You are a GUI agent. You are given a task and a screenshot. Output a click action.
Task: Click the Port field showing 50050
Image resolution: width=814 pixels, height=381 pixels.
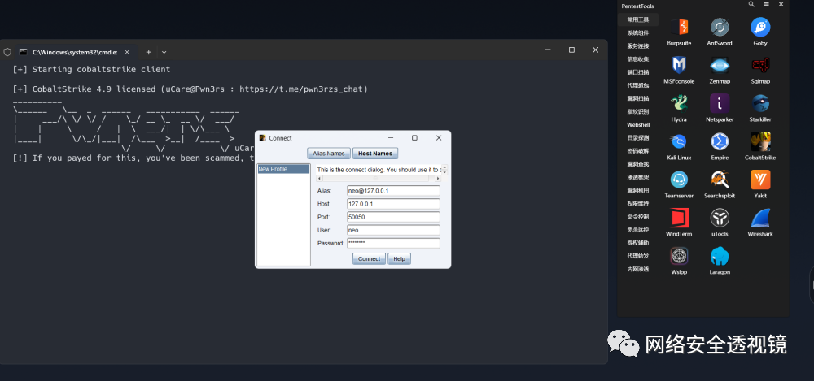(x=393, y=217)
